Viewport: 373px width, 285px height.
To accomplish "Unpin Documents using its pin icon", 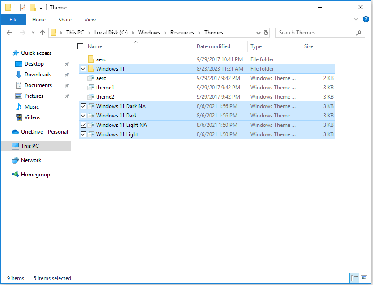I will pyautogui.click(x=67, y=85).
